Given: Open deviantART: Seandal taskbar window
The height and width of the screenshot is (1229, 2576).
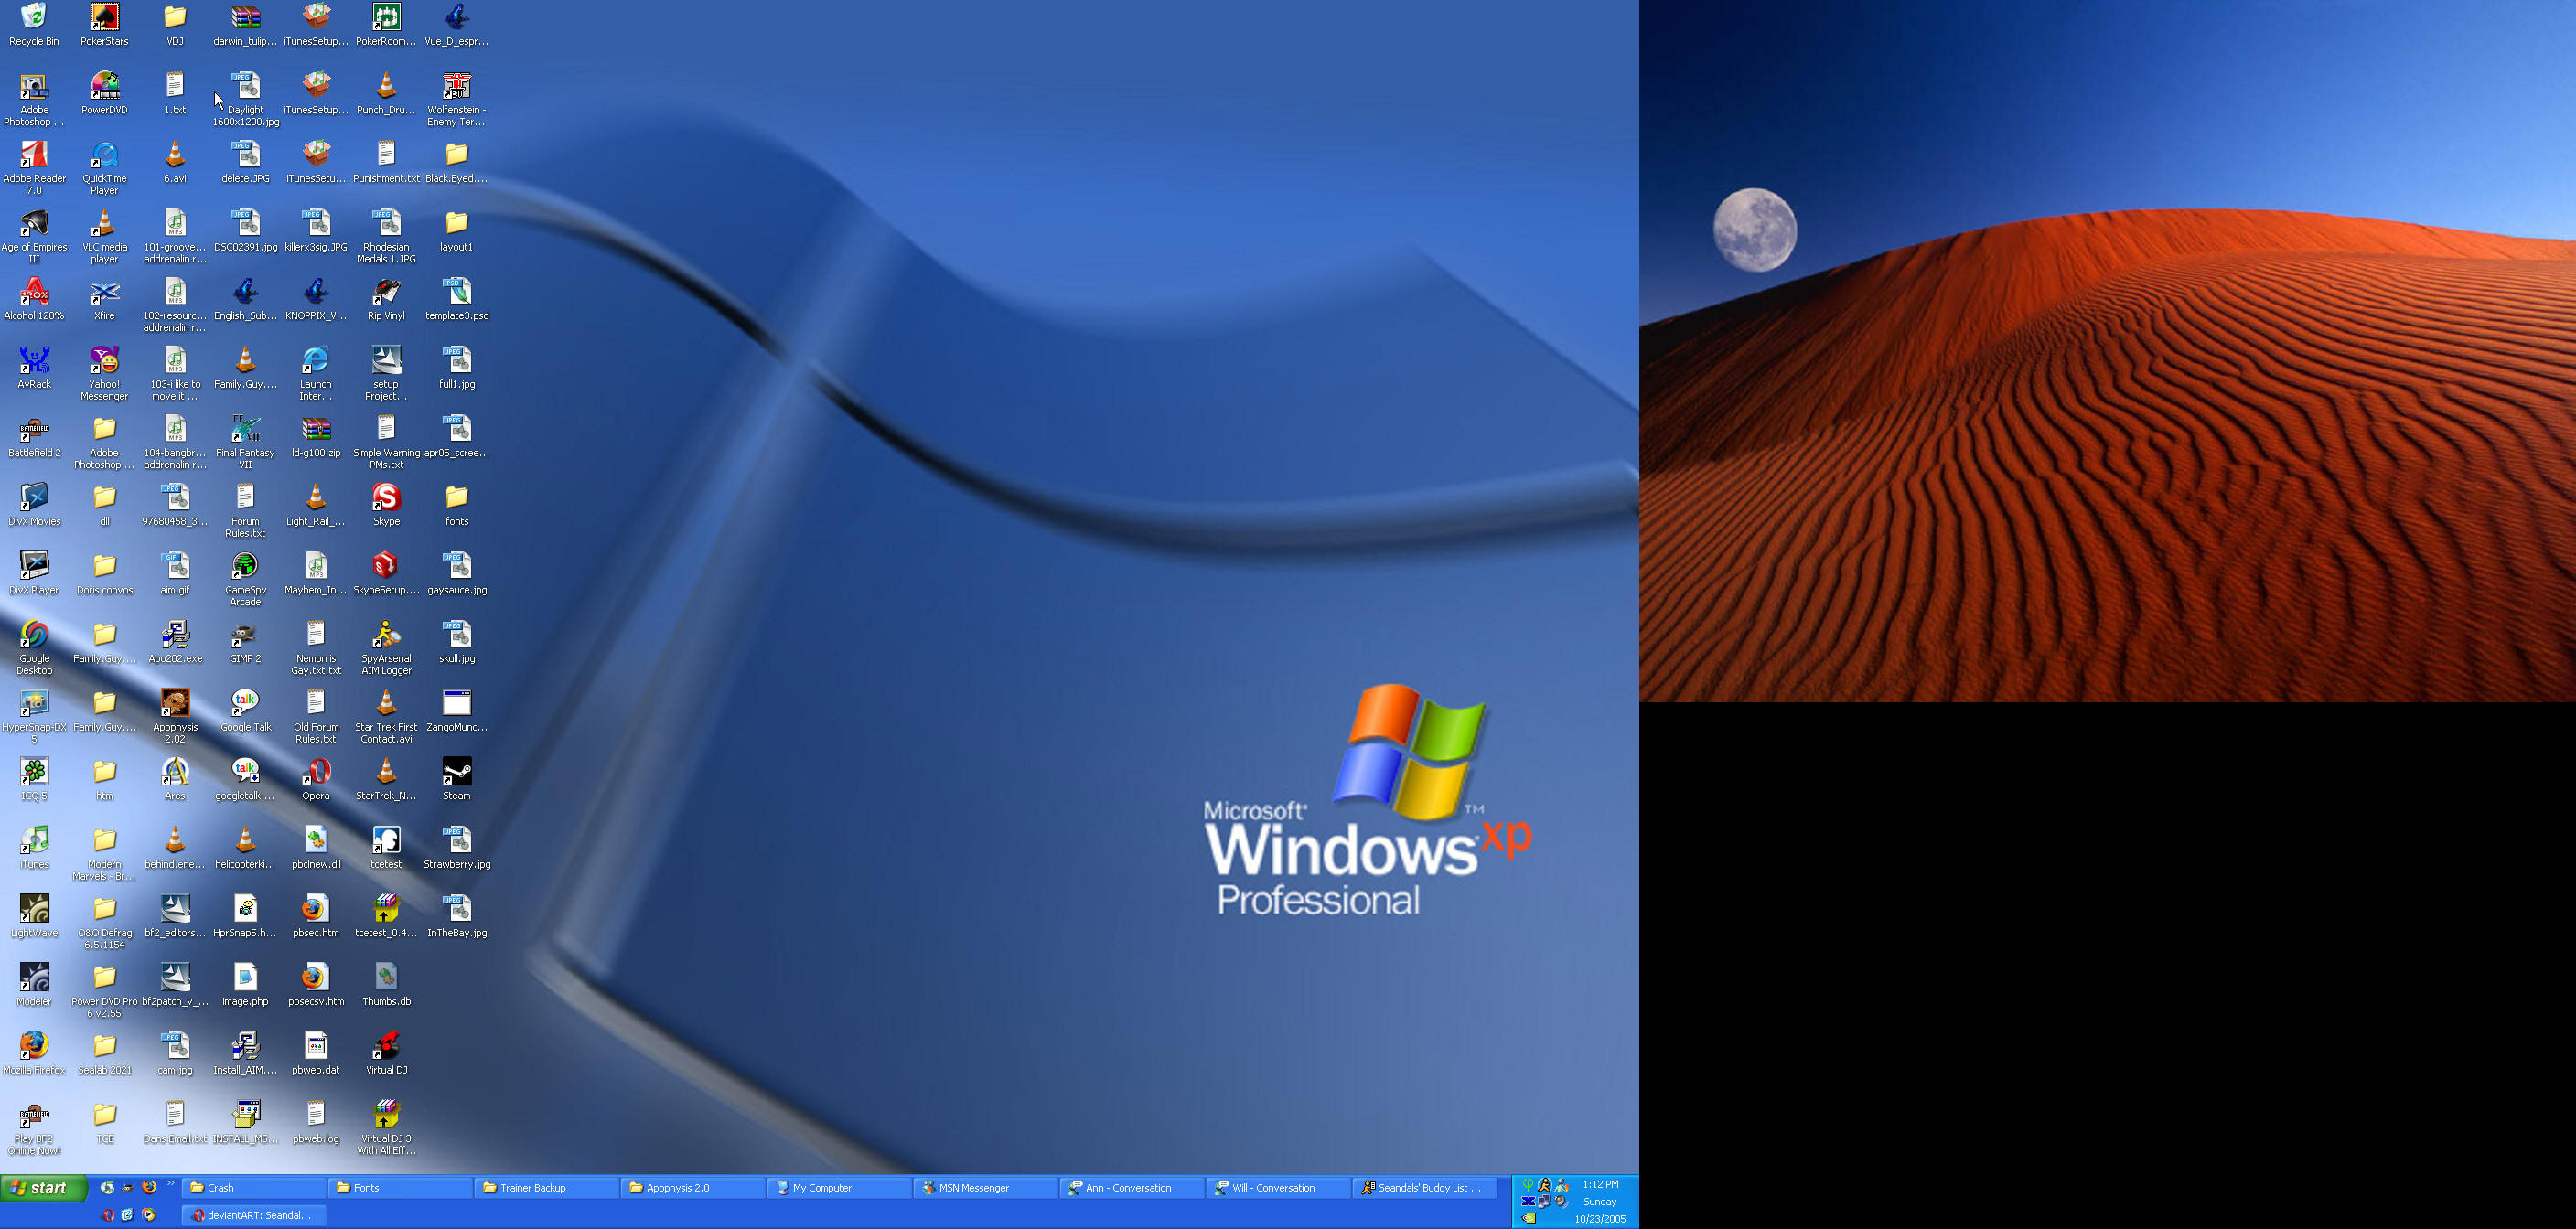Looking at the screenshot, I should coord(254,1215).
